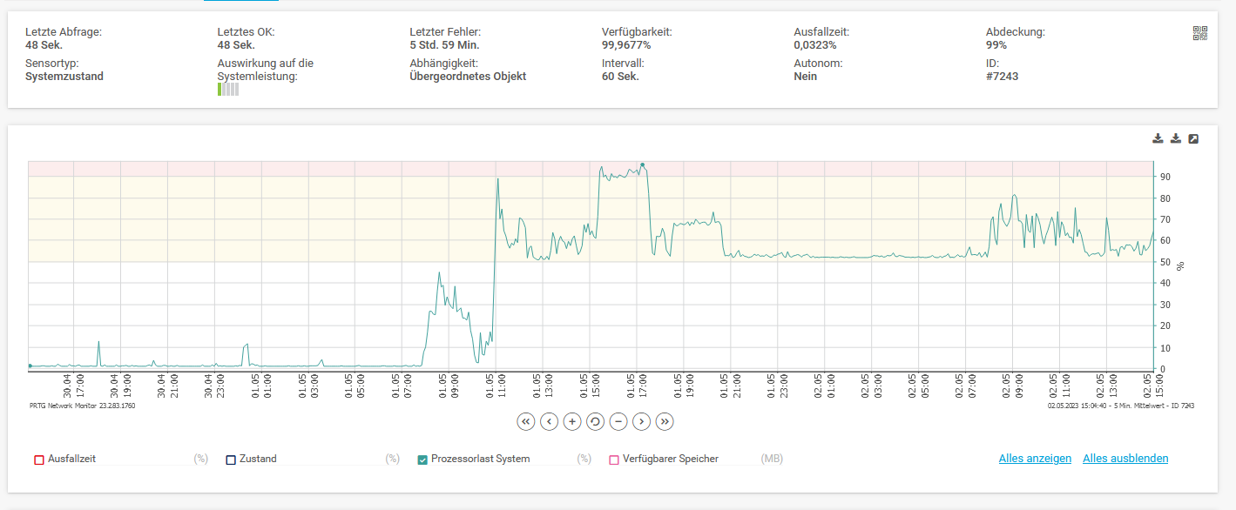Zoom out the graph with minus button
Viewport: 1236px width, 510px height.
click(x=618, y=421)
